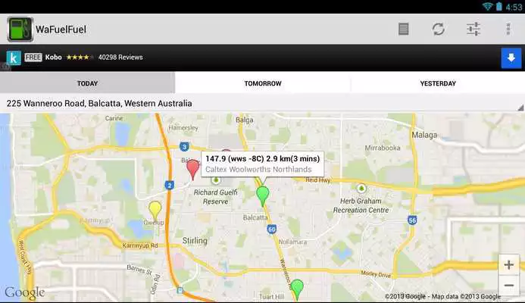
Task: Open Caltex Woolworths Northlands info window
Action: click(x=262, y=164)
